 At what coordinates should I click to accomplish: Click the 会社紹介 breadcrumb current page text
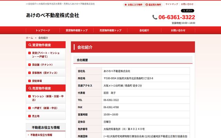click(43, 38)
